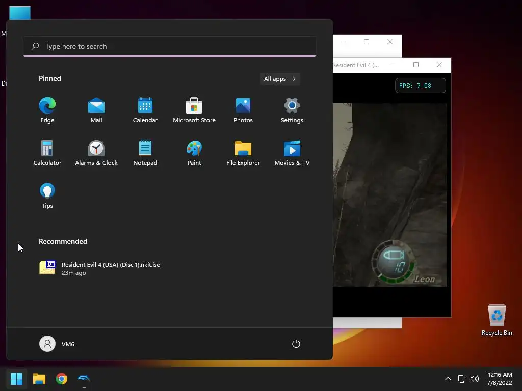Viewport: 522px width, 391px height.
Task: Switch to Dolphin emulator on taskbar
Action: point(84,379)
